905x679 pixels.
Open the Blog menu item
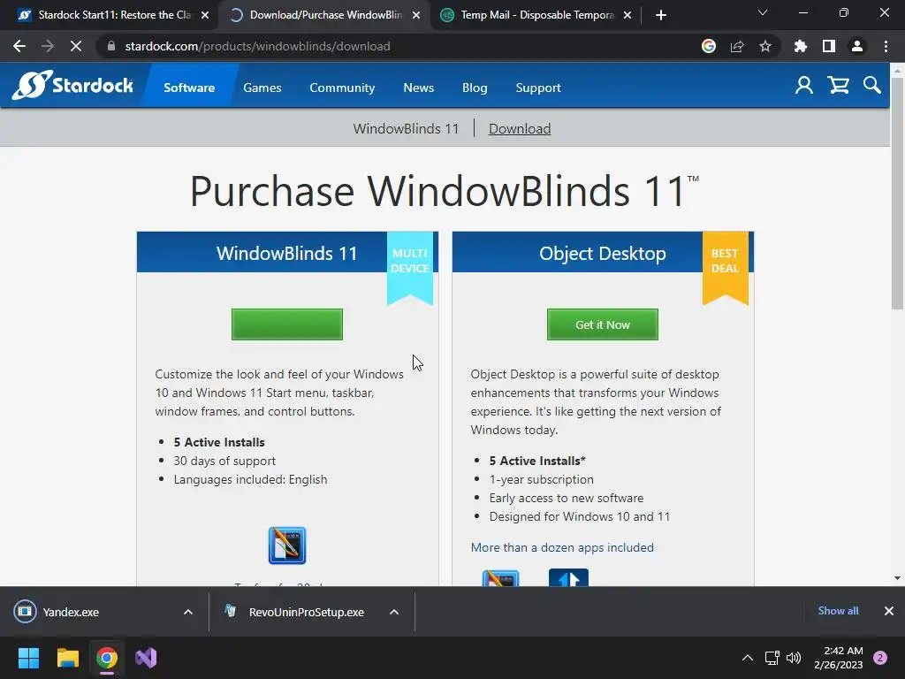[x=475, y=88]
